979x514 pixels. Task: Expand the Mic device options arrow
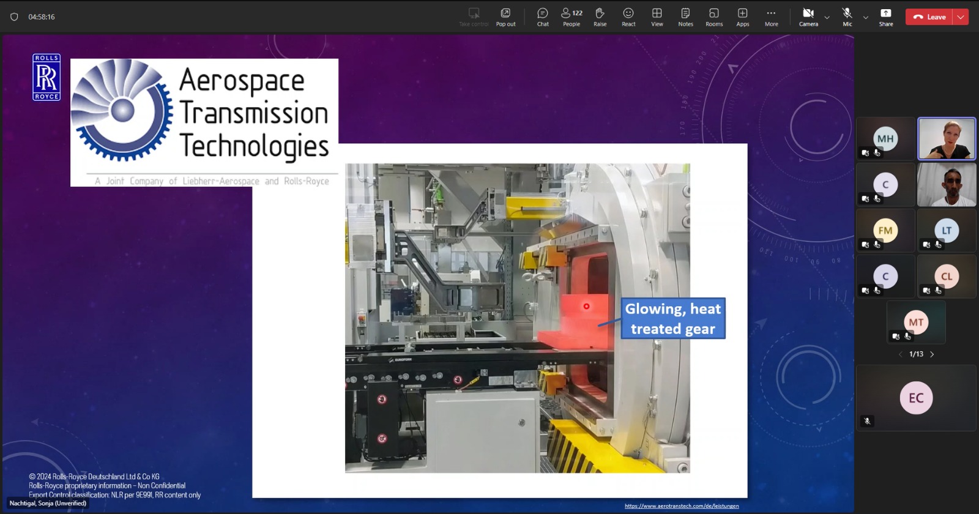(865, 18)
